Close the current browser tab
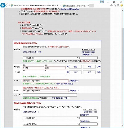The height and width of the screenshot is (128, 124). 88,6
